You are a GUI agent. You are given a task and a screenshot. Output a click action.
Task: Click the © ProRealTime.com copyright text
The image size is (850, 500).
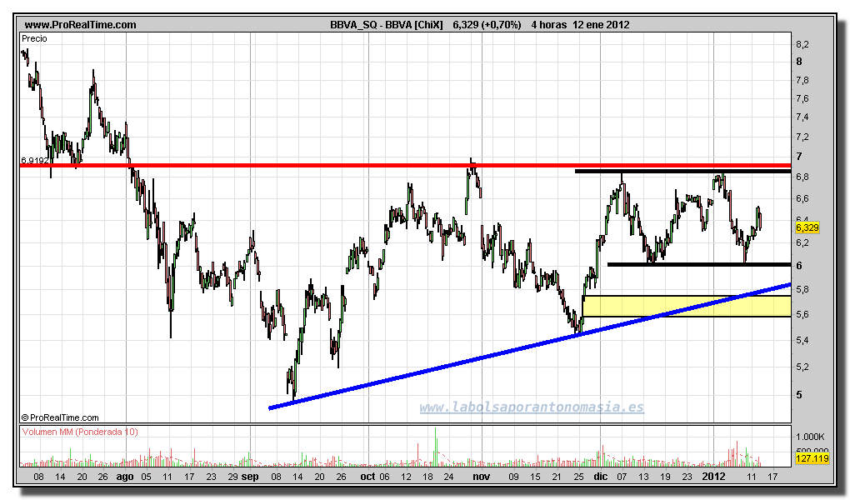pyautogui.click(x=59, y=417)
